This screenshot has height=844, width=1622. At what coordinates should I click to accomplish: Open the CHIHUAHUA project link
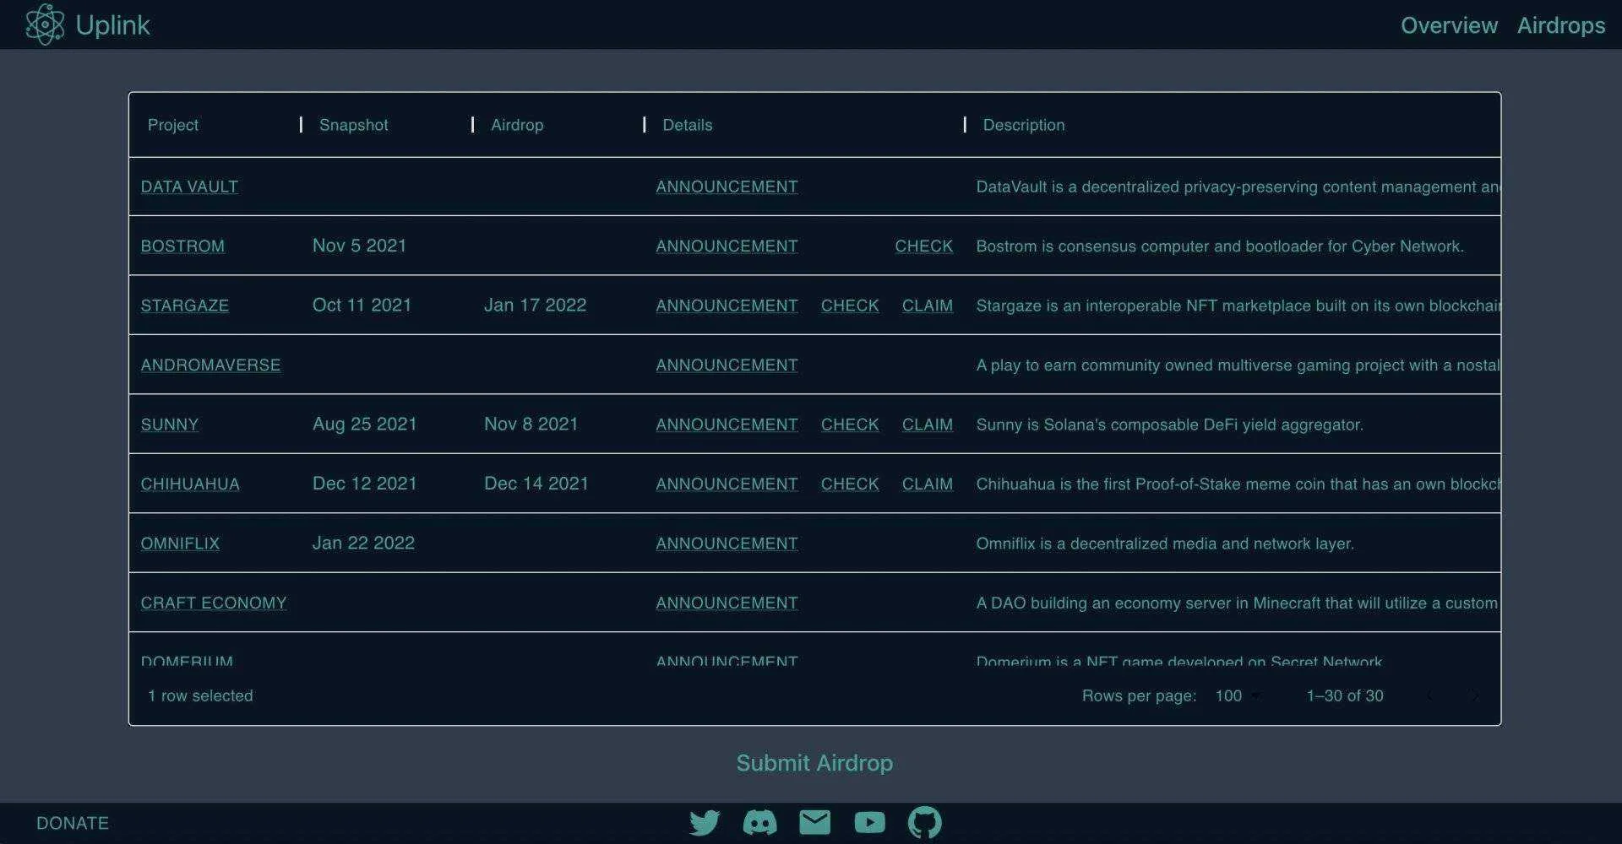[x=190, y=484]
